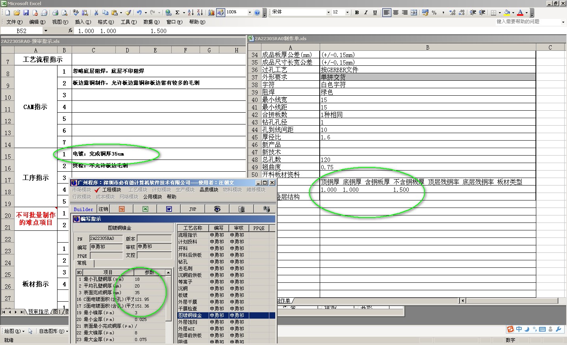This screenshot has width=567, height=345.
Task: Select the 图镀铜镍金 process row
Action: coord(226,315)
